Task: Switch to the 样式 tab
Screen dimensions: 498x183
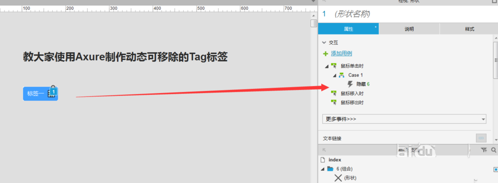Action: click(469, 29)
